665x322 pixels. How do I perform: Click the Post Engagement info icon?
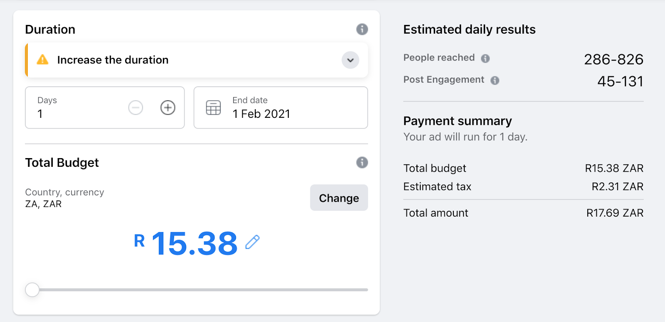tap(495, 80)
